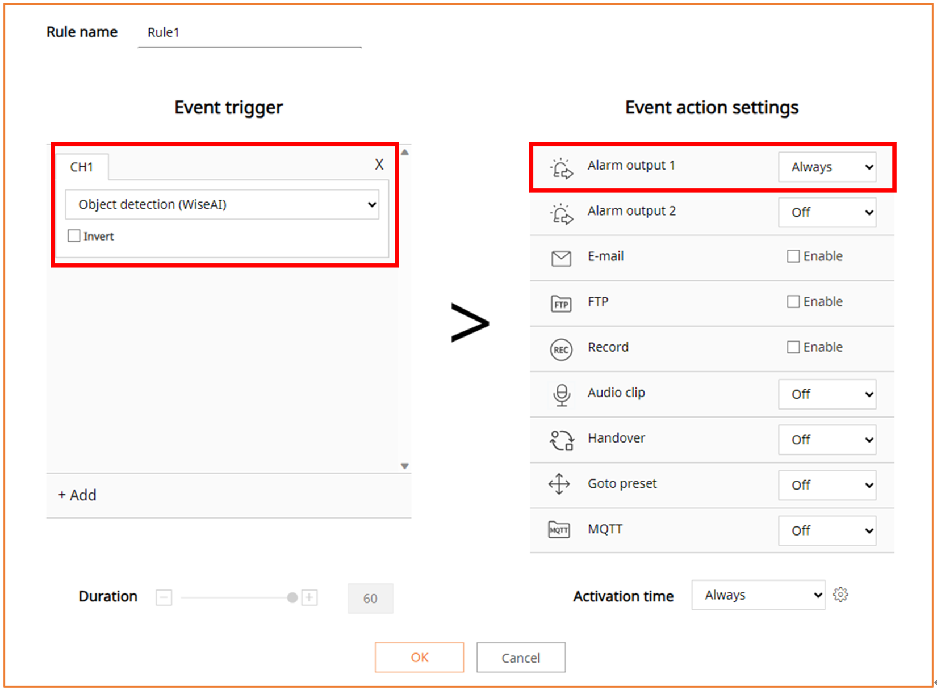The width and height of the screenshot is (937, 691).
Task: Click the Alarm output 1 icon
Action: [561, 168]
